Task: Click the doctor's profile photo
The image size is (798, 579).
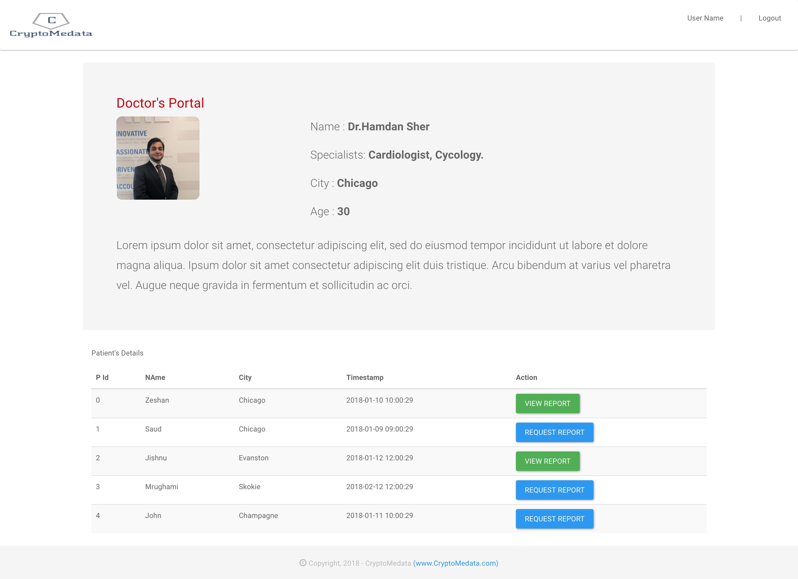Action: (158, 158)
